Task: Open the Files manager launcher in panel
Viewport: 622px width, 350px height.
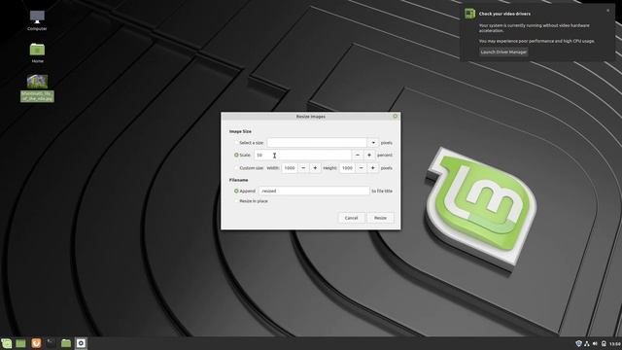Action: (66, 343)
